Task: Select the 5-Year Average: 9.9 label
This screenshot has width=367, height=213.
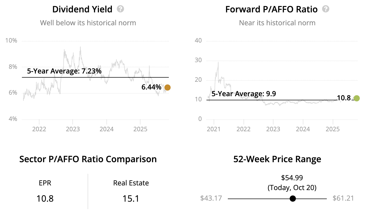Action: point(244,94)
